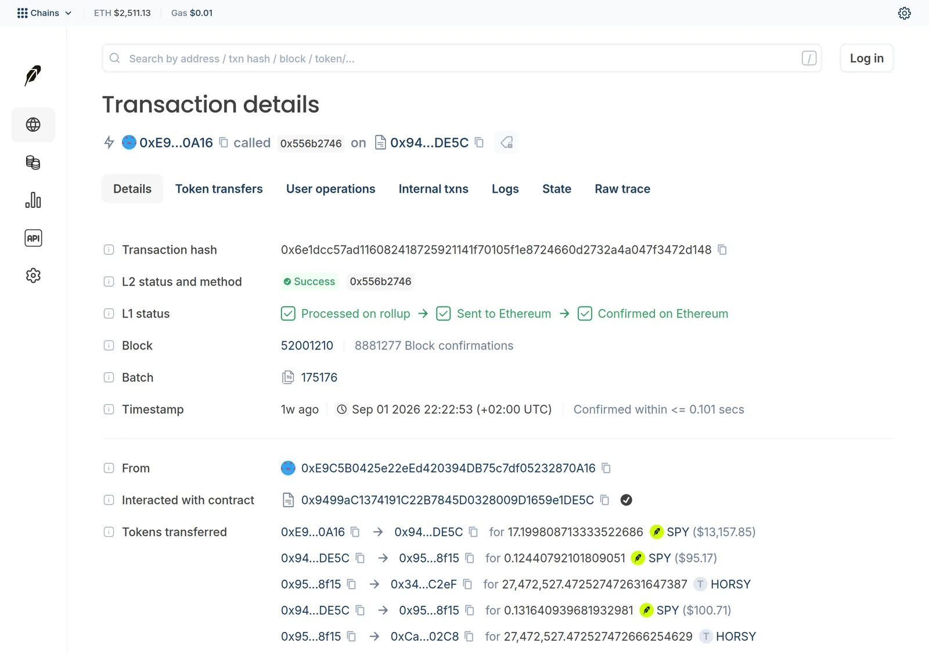Click the Log in button
Image resolution: width=929 pixels, height=653 pixels.
(x=866, y=58)
